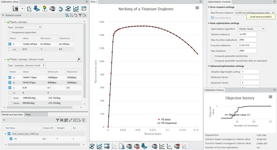Click the grey material sphere icon in top toolbar

tap(53, 9)
